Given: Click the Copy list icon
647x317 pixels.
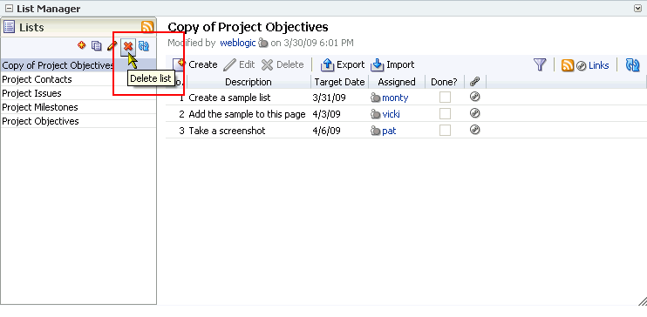Looking at the screenshot, I should [97, 46].
